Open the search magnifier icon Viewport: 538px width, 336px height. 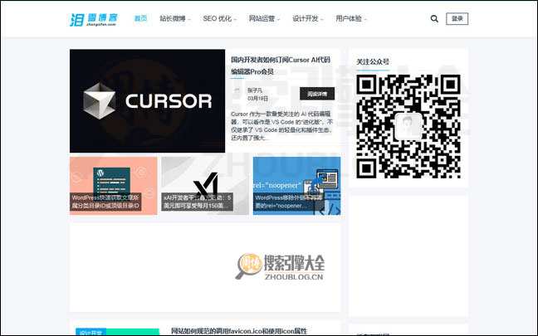pyautogui.click(x=434, y=19)
